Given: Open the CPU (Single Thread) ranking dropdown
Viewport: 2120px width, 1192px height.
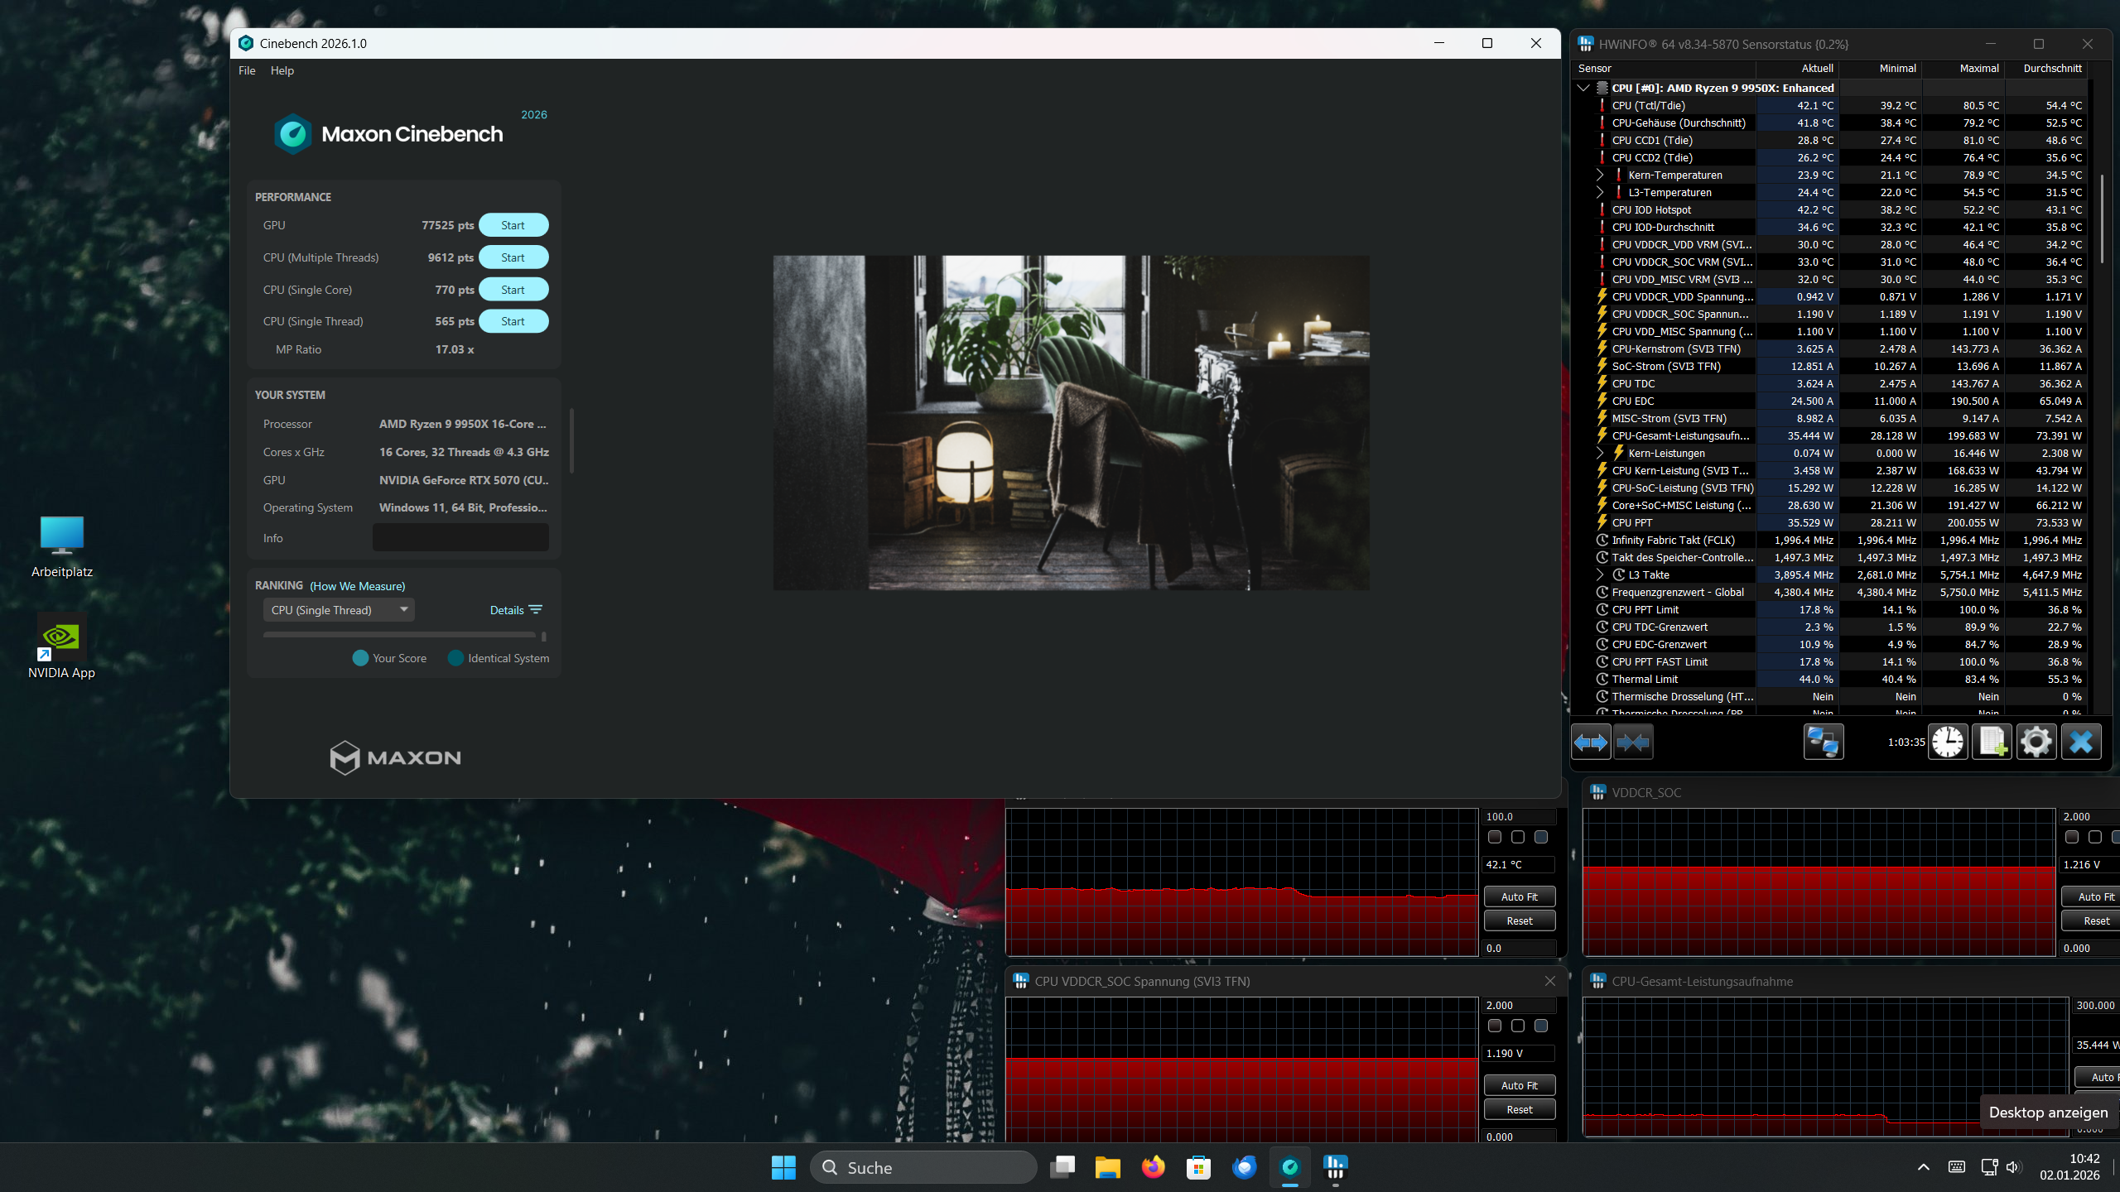Looking at the screenshot, I should click(339, 610).
